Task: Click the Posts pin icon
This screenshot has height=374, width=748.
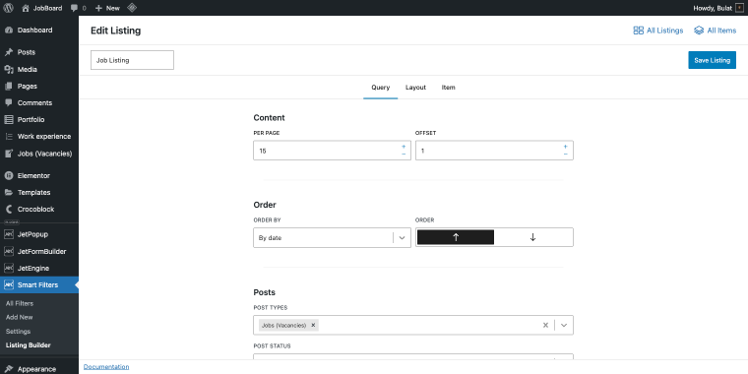Action: click(x=9, y=52)
